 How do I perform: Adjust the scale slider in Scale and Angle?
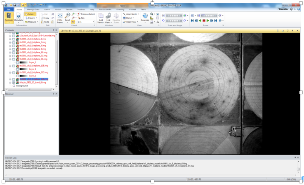(x=174, y=16)
